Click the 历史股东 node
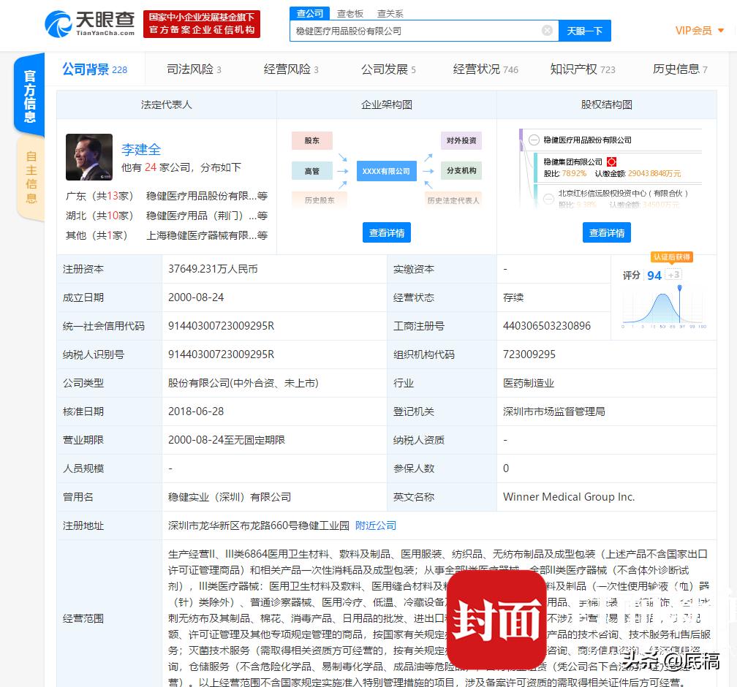 coord(320,199)
